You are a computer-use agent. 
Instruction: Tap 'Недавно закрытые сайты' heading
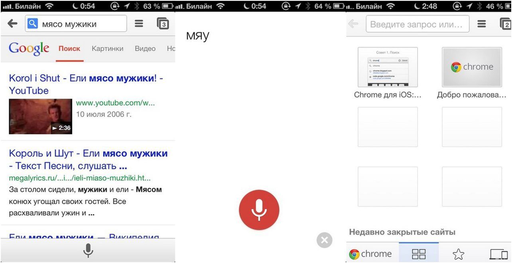[x=402, y=232]
